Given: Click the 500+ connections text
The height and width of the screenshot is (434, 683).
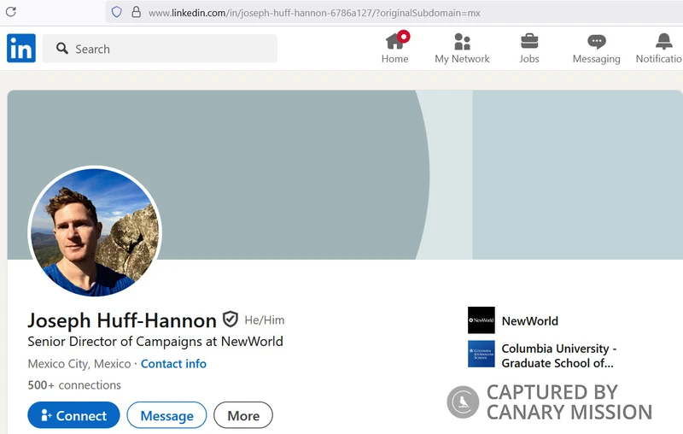Looking at the screenshot, I should click(x=74, y=384).
